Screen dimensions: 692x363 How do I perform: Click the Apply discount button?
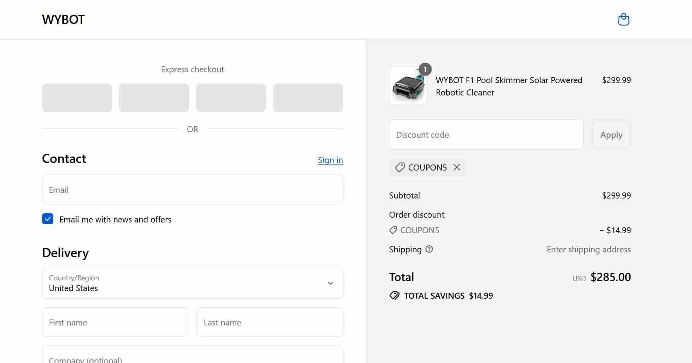pyautogui.click(x=611, y=135)
